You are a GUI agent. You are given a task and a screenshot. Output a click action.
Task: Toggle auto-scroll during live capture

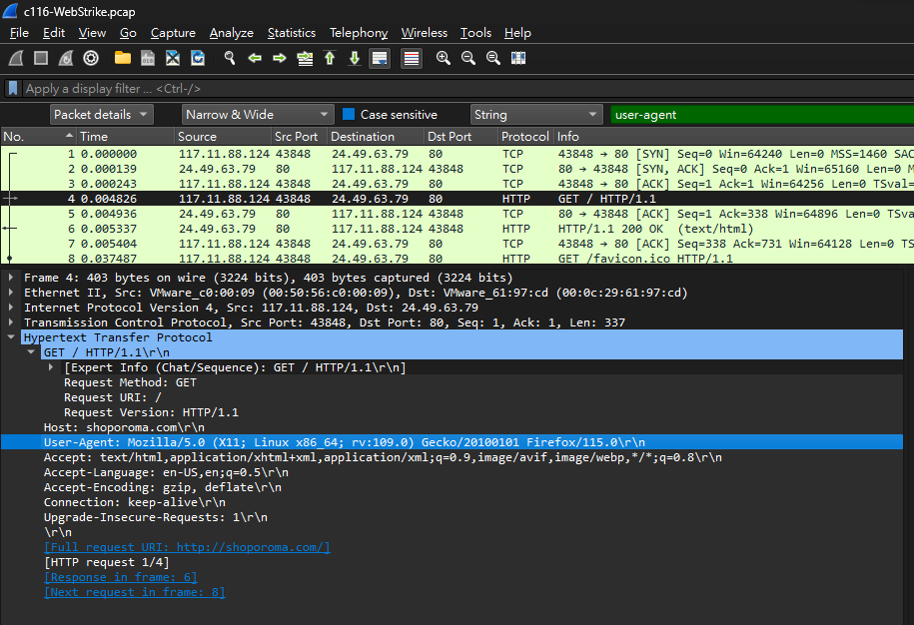380,58
